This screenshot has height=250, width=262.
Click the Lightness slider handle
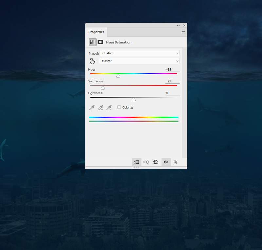point(134,100)
